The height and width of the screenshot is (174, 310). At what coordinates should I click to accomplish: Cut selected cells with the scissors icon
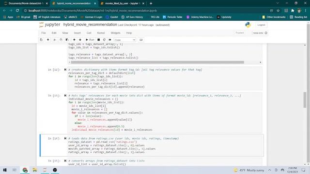[55, 40]
